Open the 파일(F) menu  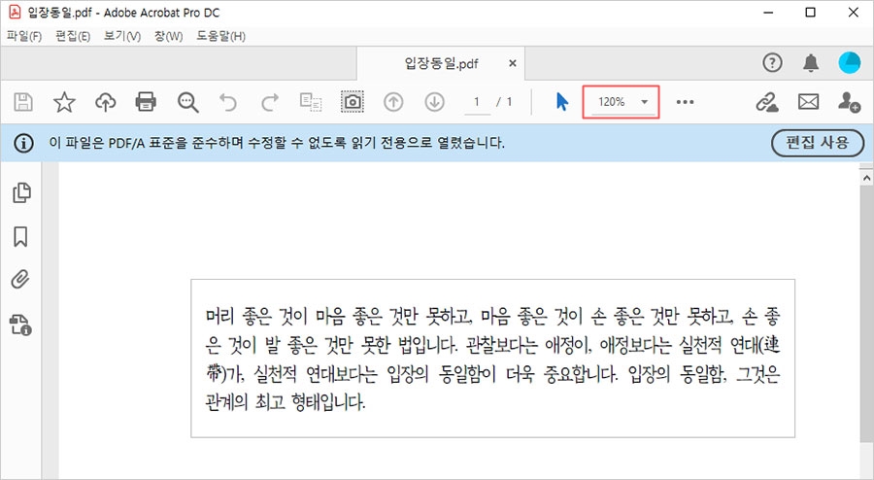[x=24, y=36]
